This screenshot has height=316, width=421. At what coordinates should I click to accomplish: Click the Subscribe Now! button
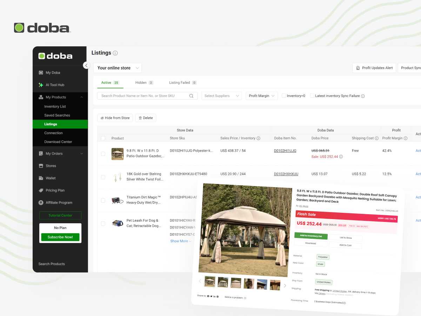pyautogui.click(x=60, y=237)
